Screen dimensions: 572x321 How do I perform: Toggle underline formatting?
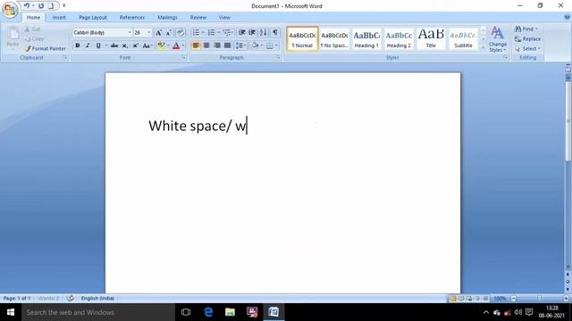coord(98,45)
